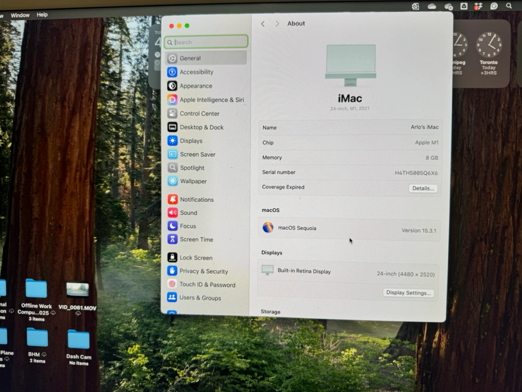The width and height of the screenshot is (522, 392).
Task: Click the macOS Sequoia version row
Action: [349, 229]
